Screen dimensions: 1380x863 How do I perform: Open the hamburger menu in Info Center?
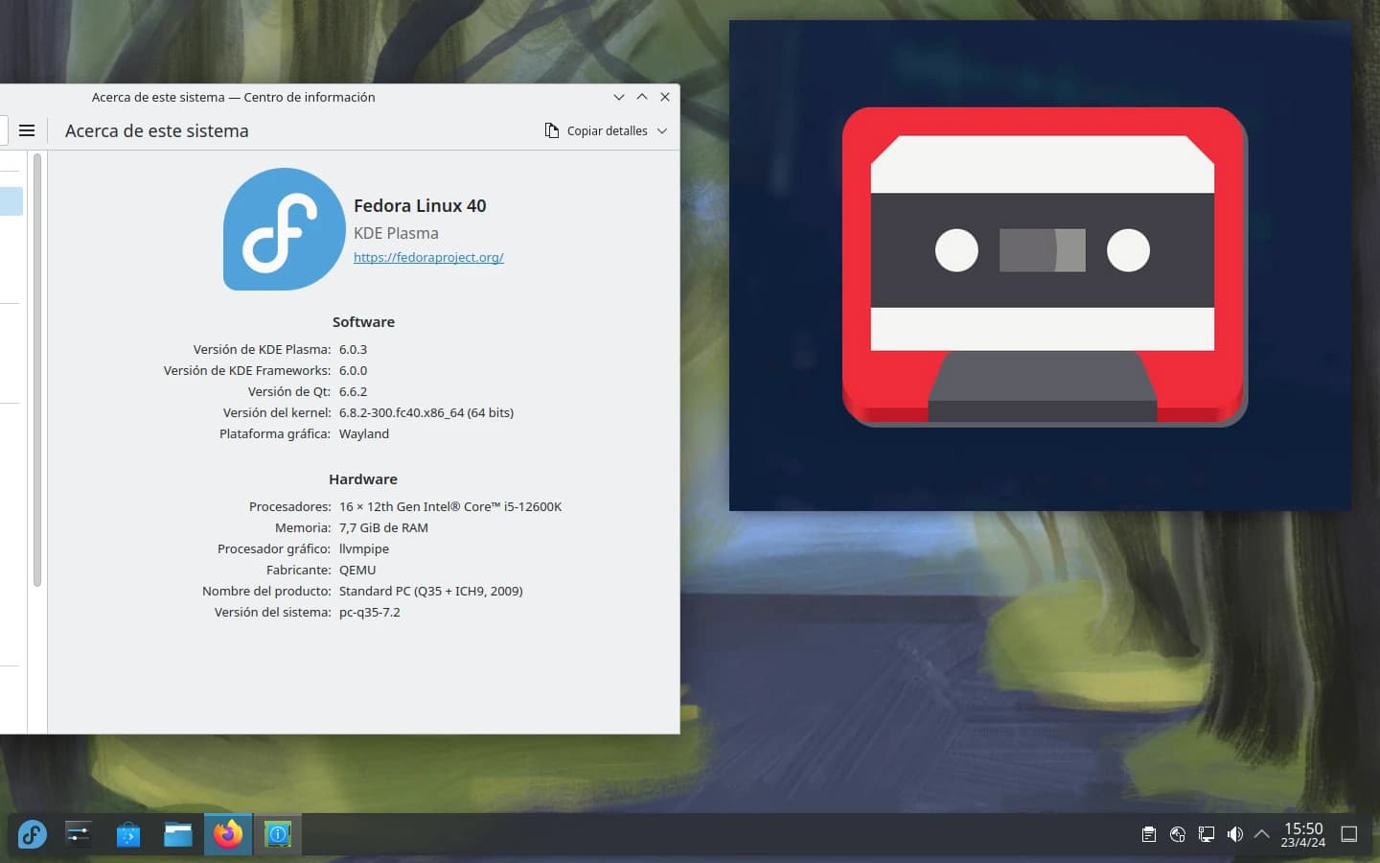[27, 130]
